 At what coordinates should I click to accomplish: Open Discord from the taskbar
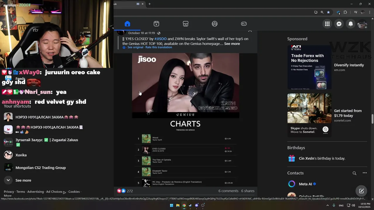coord(197,205)
